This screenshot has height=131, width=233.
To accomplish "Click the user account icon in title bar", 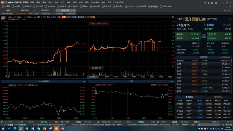I will (x=209, y=3).
